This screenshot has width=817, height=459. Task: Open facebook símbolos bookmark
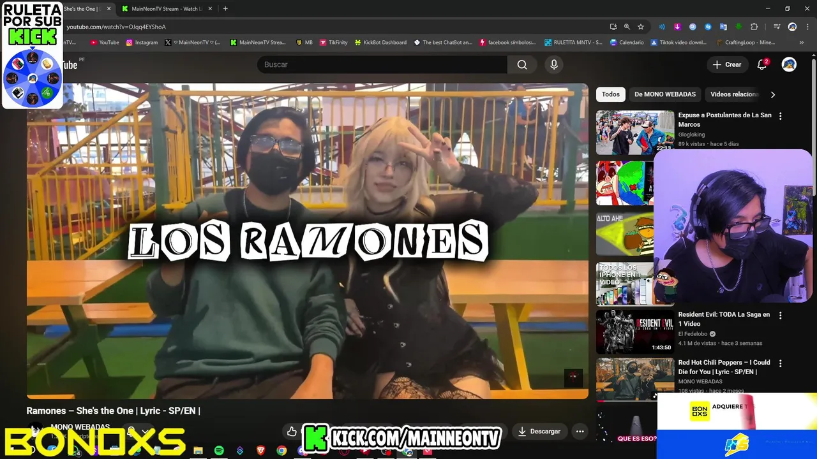(x=507, y=43)
